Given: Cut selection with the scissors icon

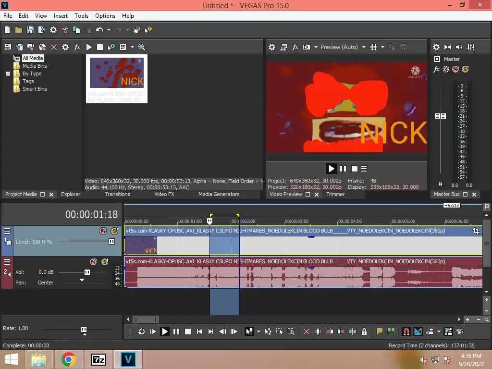Looking at the screenshot, I should point(65,30).
